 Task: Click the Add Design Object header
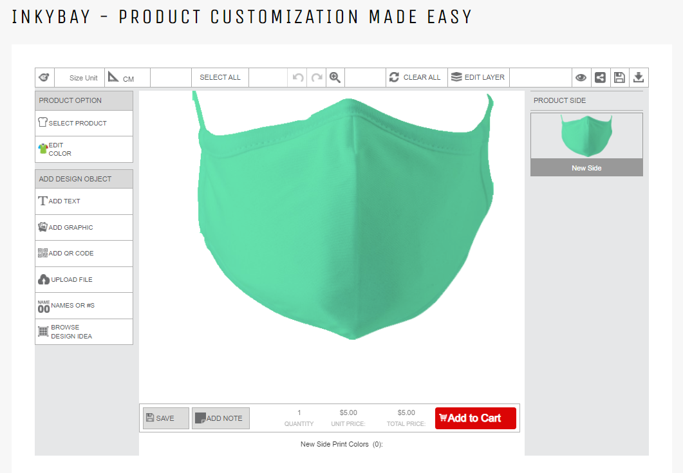pyautogui.click(x=84, y=179)
